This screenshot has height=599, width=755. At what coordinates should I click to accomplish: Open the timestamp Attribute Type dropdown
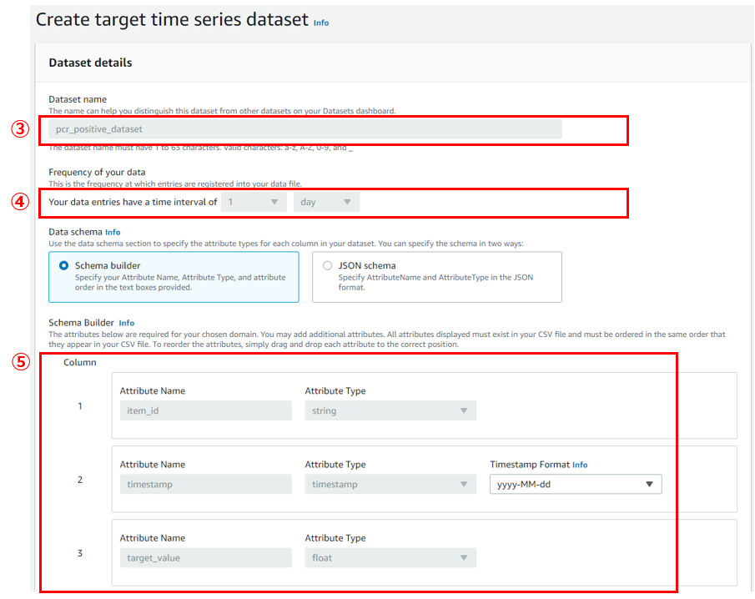[x=390, y=484]
